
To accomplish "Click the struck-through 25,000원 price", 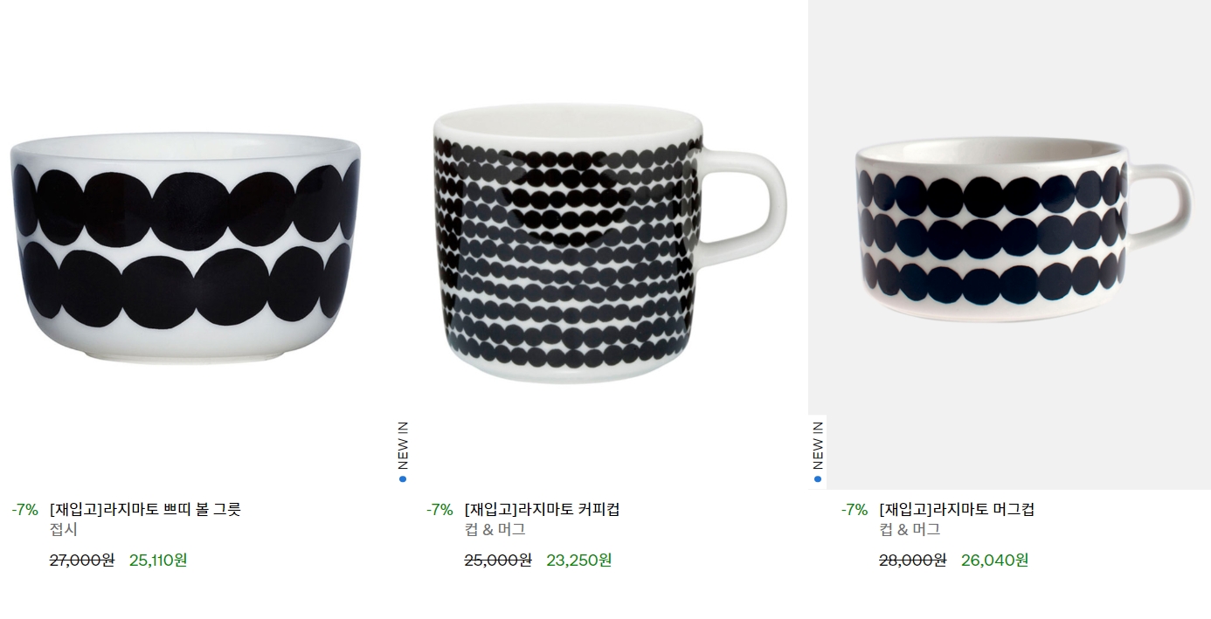I will (x=498, y=561).
